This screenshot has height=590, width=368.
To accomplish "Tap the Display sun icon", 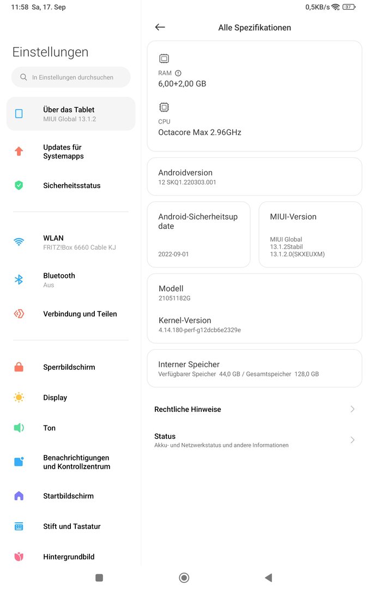I will [19, 398].
